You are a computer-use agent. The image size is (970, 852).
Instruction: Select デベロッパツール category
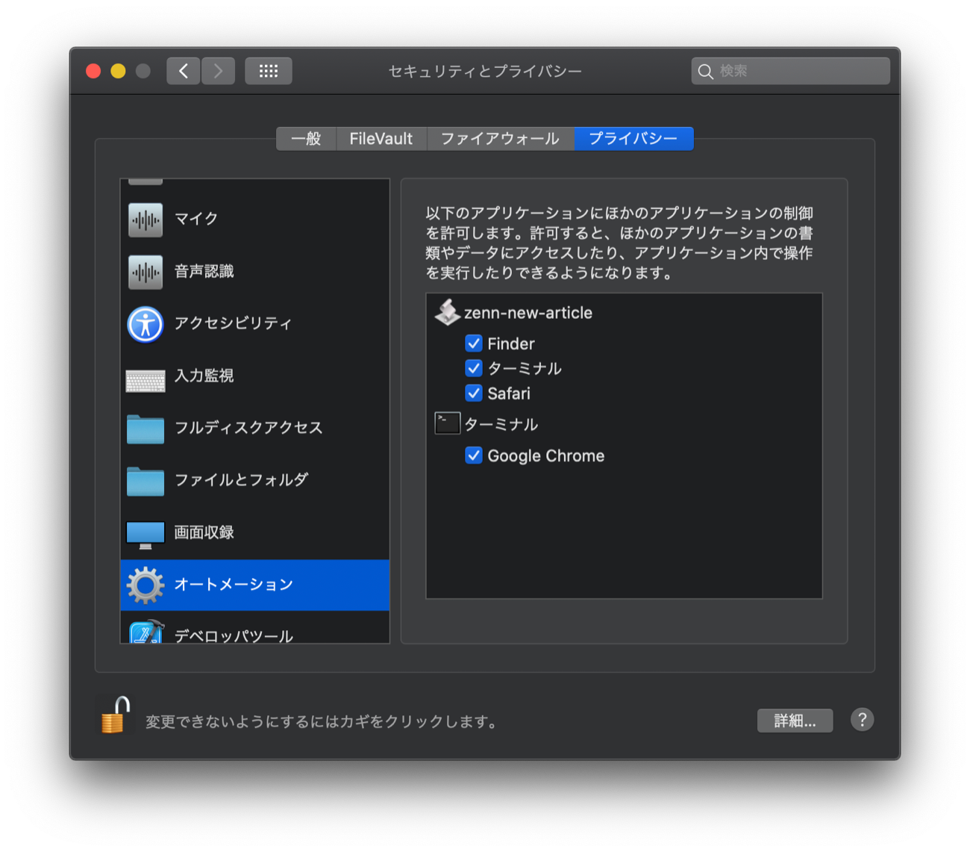[255, 628]
